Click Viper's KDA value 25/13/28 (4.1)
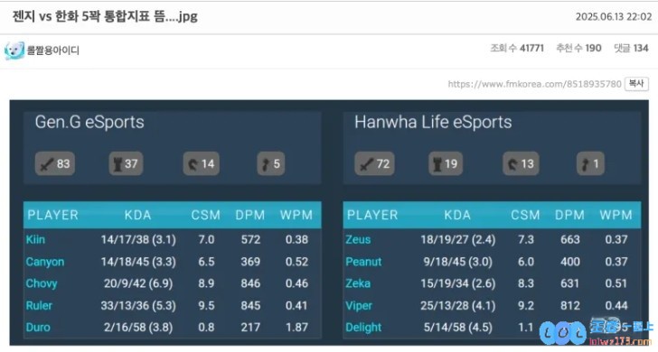Screen dimensions: 658x352 (x=458, y=305)
